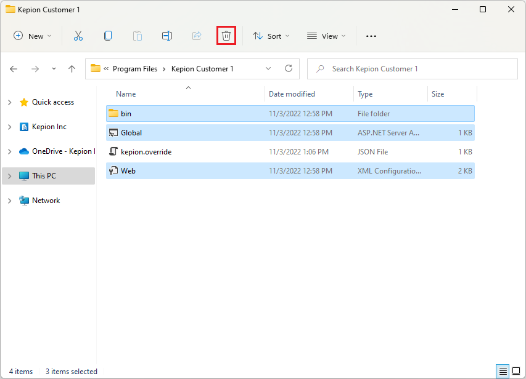Click the XML Configuration type cell
526x379 pixels.
click(389, 171)
